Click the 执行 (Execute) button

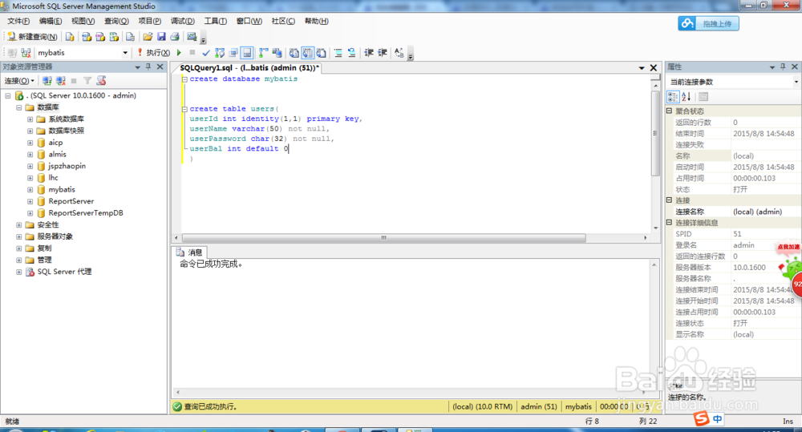pos(153,53)
